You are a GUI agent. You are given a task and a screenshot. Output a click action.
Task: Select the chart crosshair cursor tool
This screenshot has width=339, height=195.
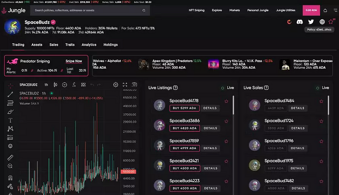click(x=10, y=86)
